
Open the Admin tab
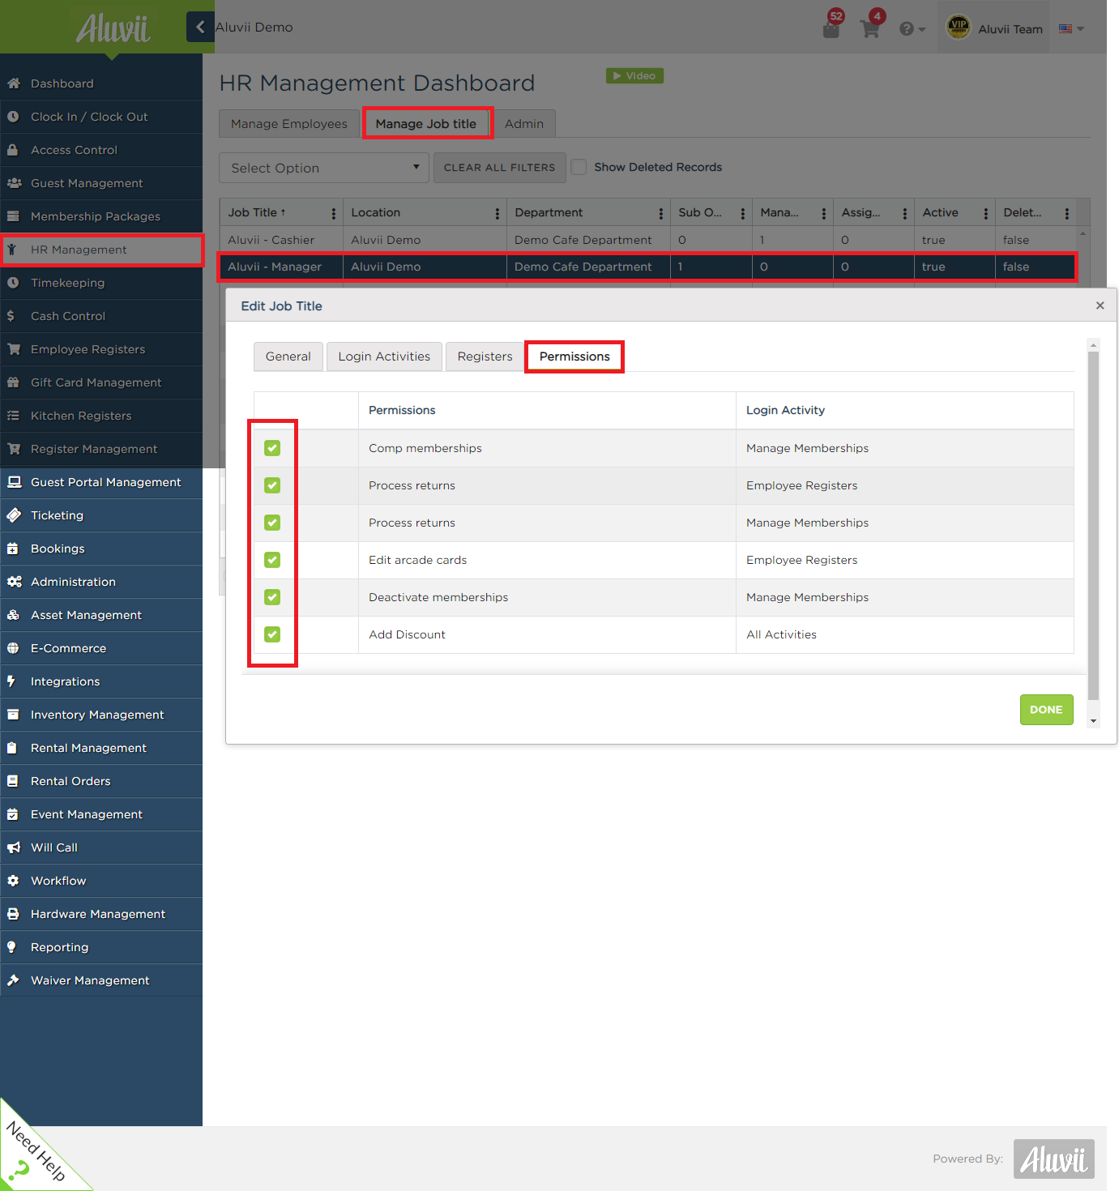[523, 123]
